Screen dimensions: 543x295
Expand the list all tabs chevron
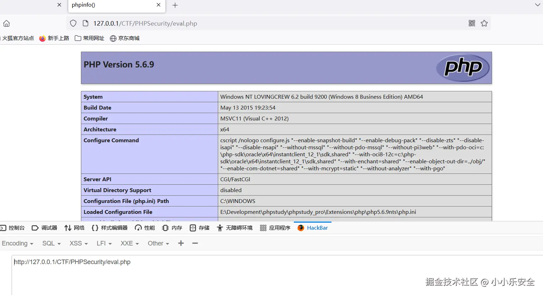click(x=537, y=5)
